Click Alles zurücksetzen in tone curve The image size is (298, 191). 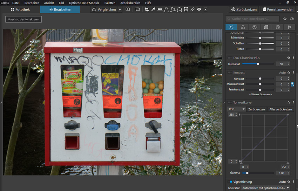coord(280,109)
